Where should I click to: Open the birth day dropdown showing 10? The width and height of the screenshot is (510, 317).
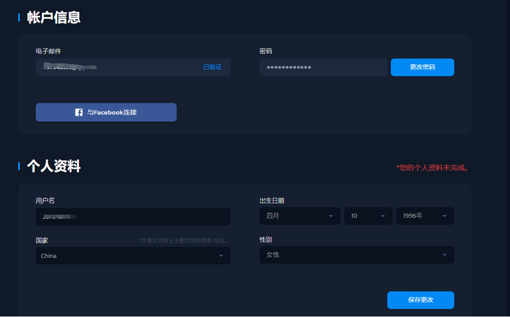tap(368, 216)
